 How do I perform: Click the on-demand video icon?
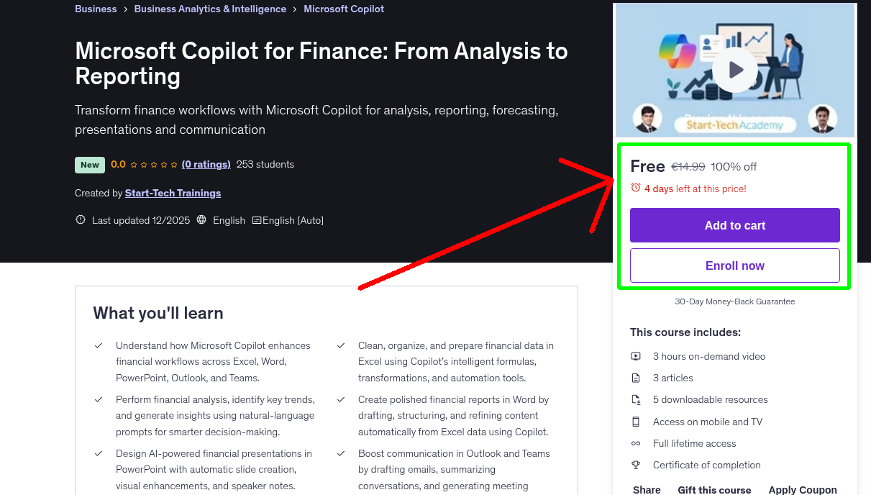(x=636, y=356)
